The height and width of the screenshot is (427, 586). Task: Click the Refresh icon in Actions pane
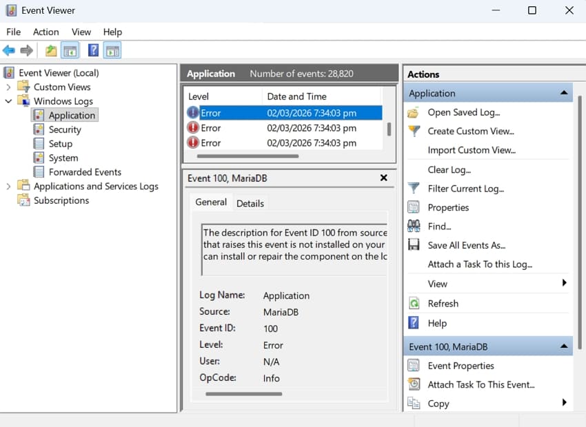pyautogui.click(x=414, y=303)
